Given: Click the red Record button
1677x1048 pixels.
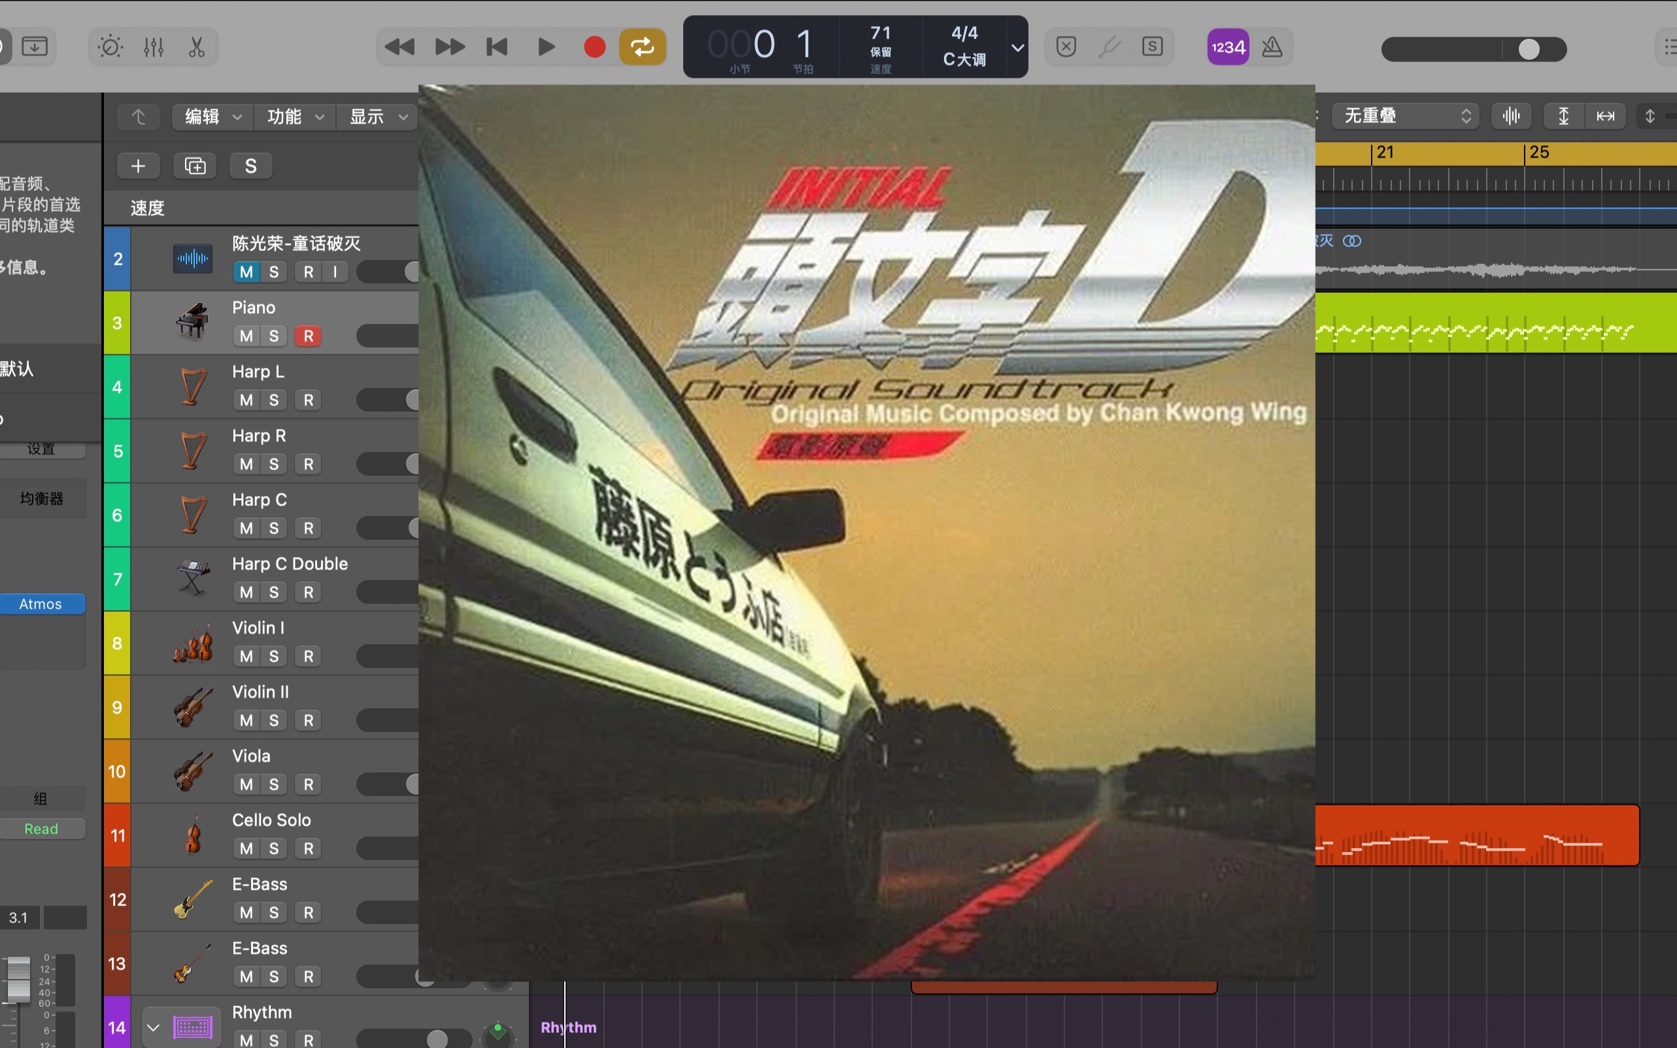Looking at the screenshot, I should click(594, 47).
